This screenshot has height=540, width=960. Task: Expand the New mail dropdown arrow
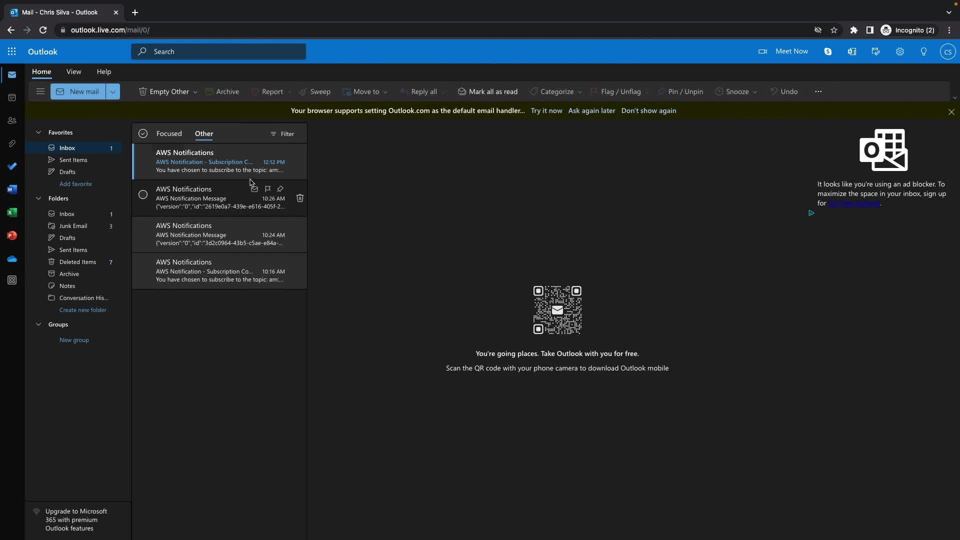pos(113,91)
